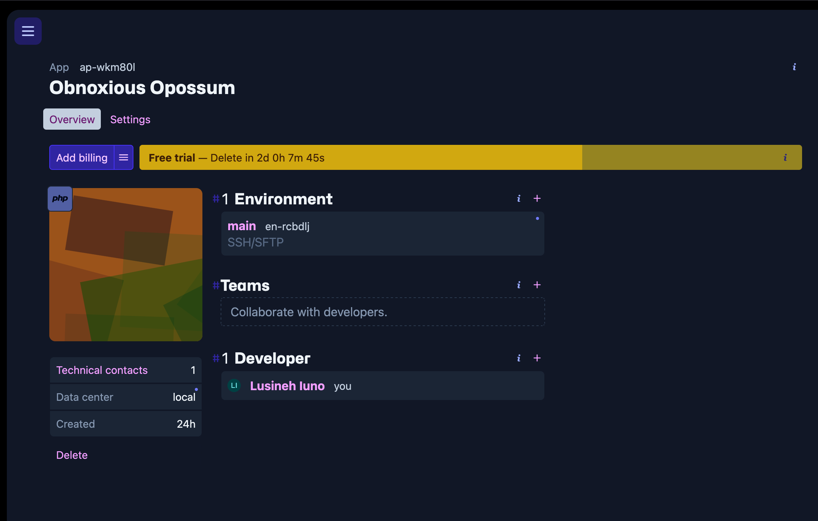This screenshot has height=521, width=818.
Task: Open the navigation hamburger menu
Action: 28,31
